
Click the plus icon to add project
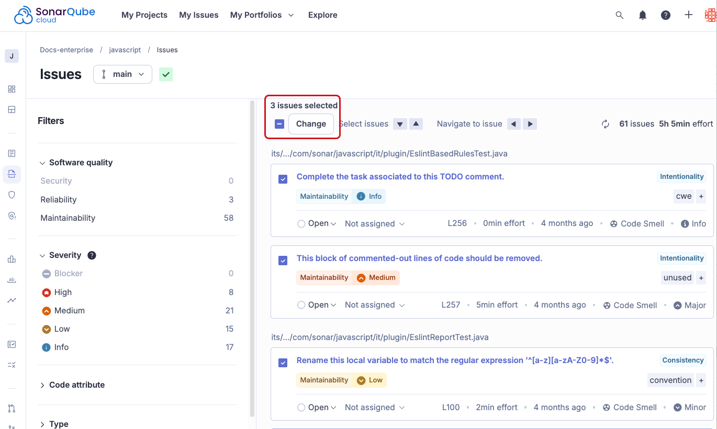[x=689, y=15]
